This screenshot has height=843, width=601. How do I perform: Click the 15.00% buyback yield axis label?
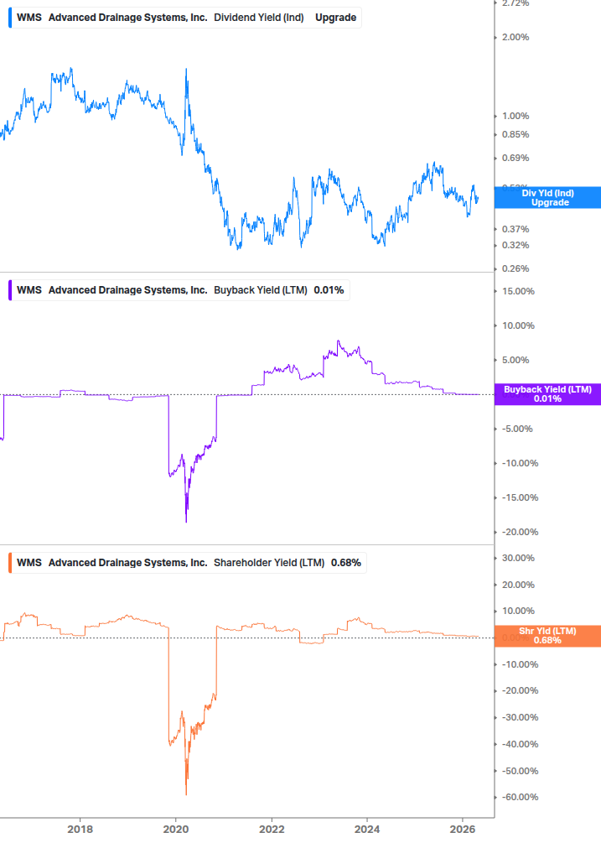tap(518, 291)
